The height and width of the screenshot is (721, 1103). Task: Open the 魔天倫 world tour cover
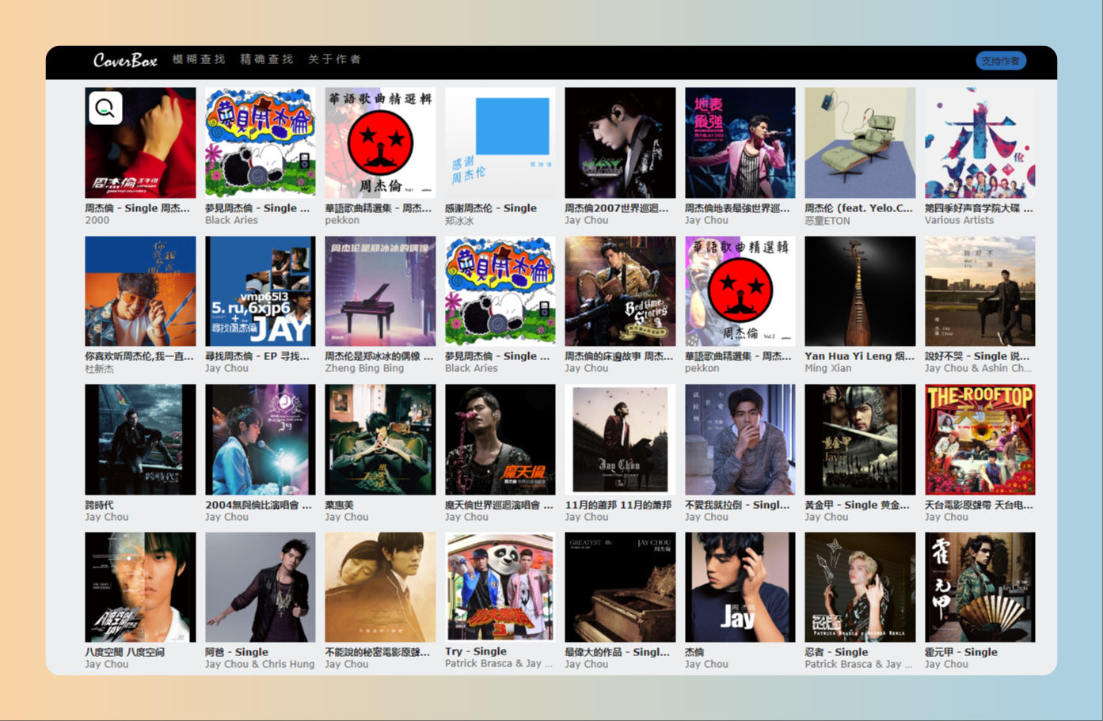(500, 439)
